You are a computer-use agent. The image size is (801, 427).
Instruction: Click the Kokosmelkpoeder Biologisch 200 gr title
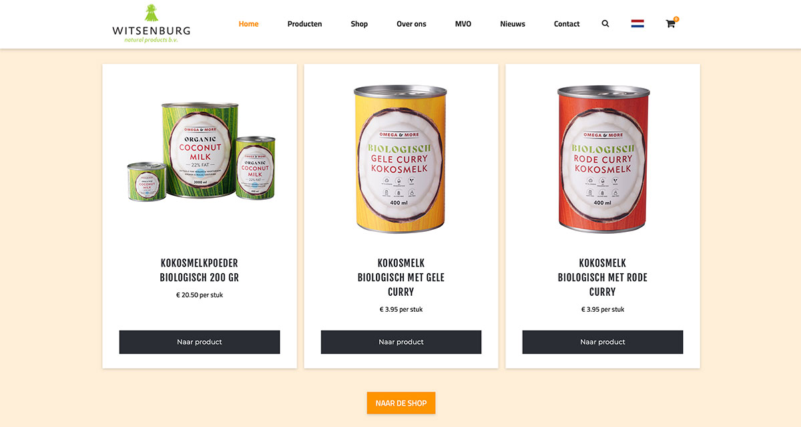200,270
